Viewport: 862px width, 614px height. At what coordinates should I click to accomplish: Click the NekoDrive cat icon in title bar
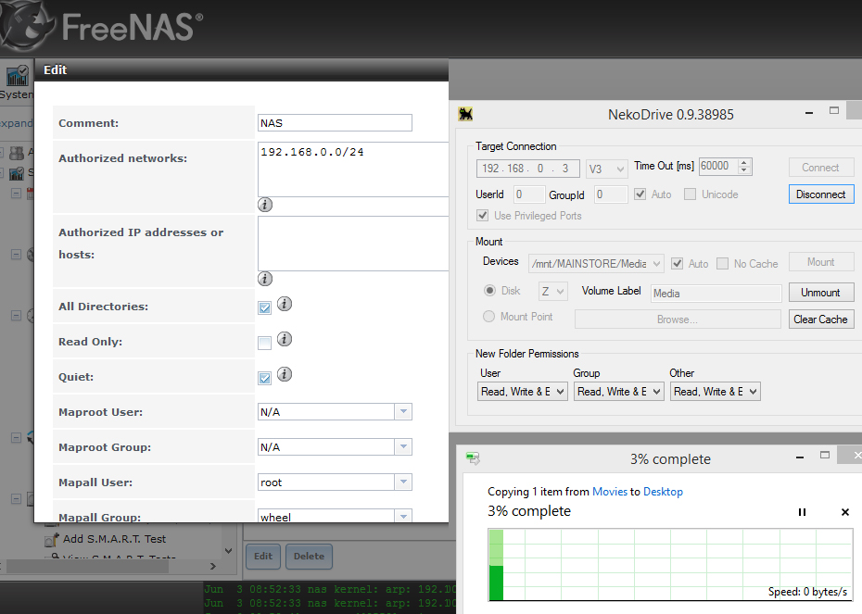coord(466,115)
